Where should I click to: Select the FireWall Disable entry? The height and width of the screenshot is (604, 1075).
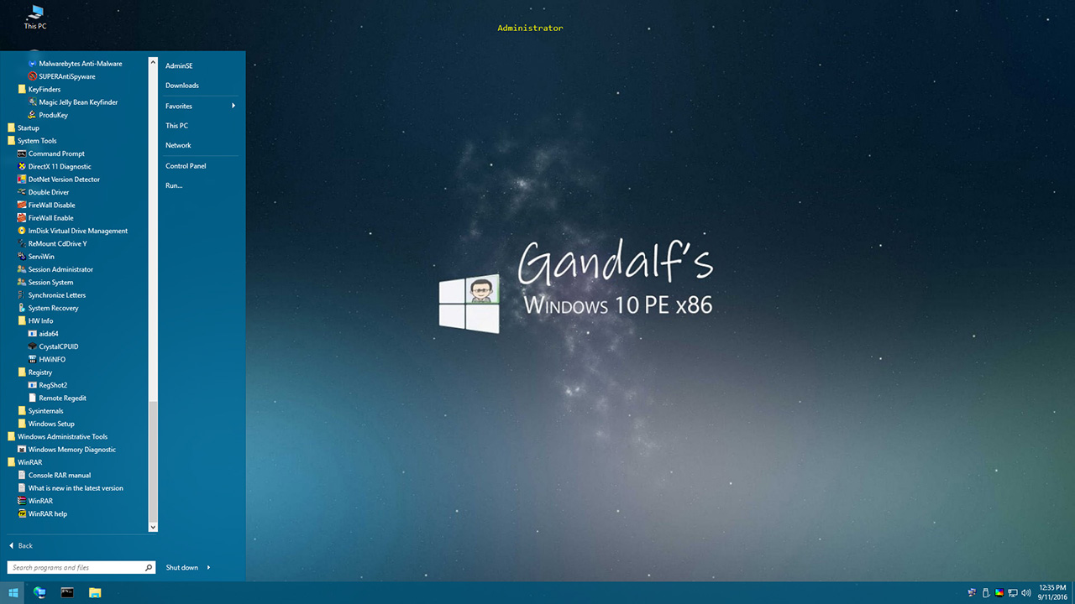click(46, 205)
